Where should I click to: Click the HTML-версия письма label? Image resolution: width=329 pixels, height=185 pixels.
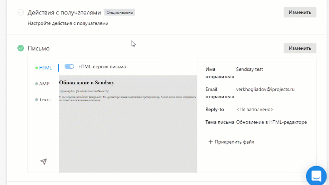(x=102, y=66)
